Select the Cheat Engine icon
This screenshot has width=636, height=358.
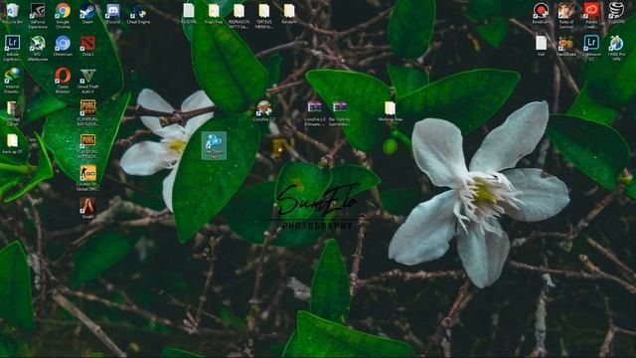pyautogui.click(x=138, y=13)
